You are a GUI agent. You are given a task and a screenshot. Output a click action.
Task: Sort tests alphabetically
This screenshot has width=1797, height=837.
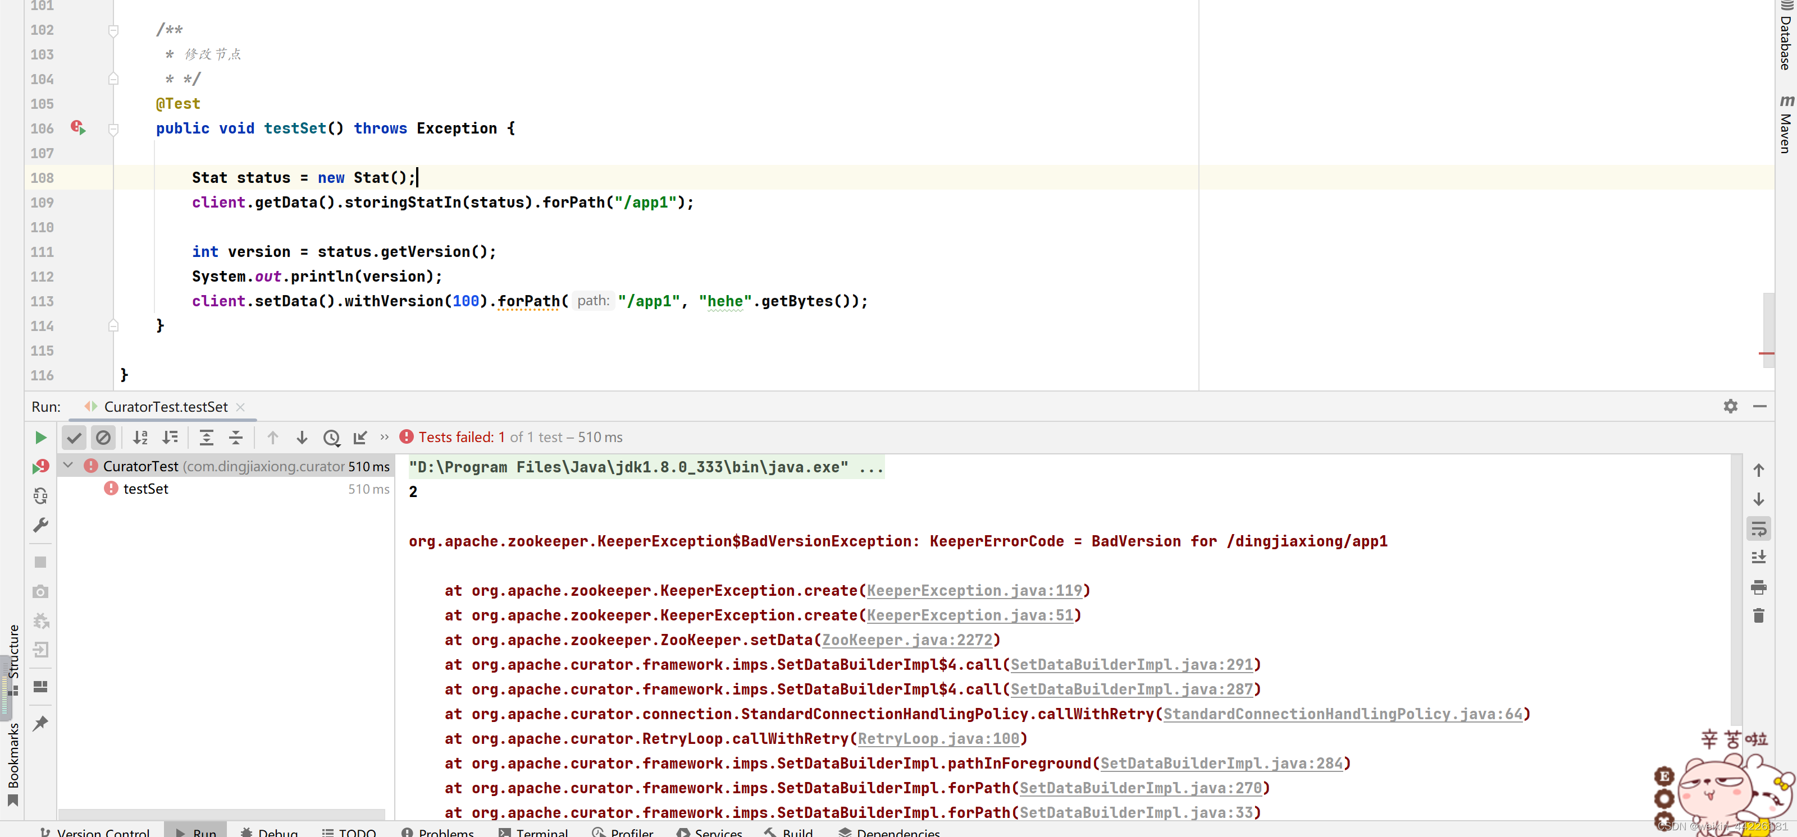(x=140, y=438)
